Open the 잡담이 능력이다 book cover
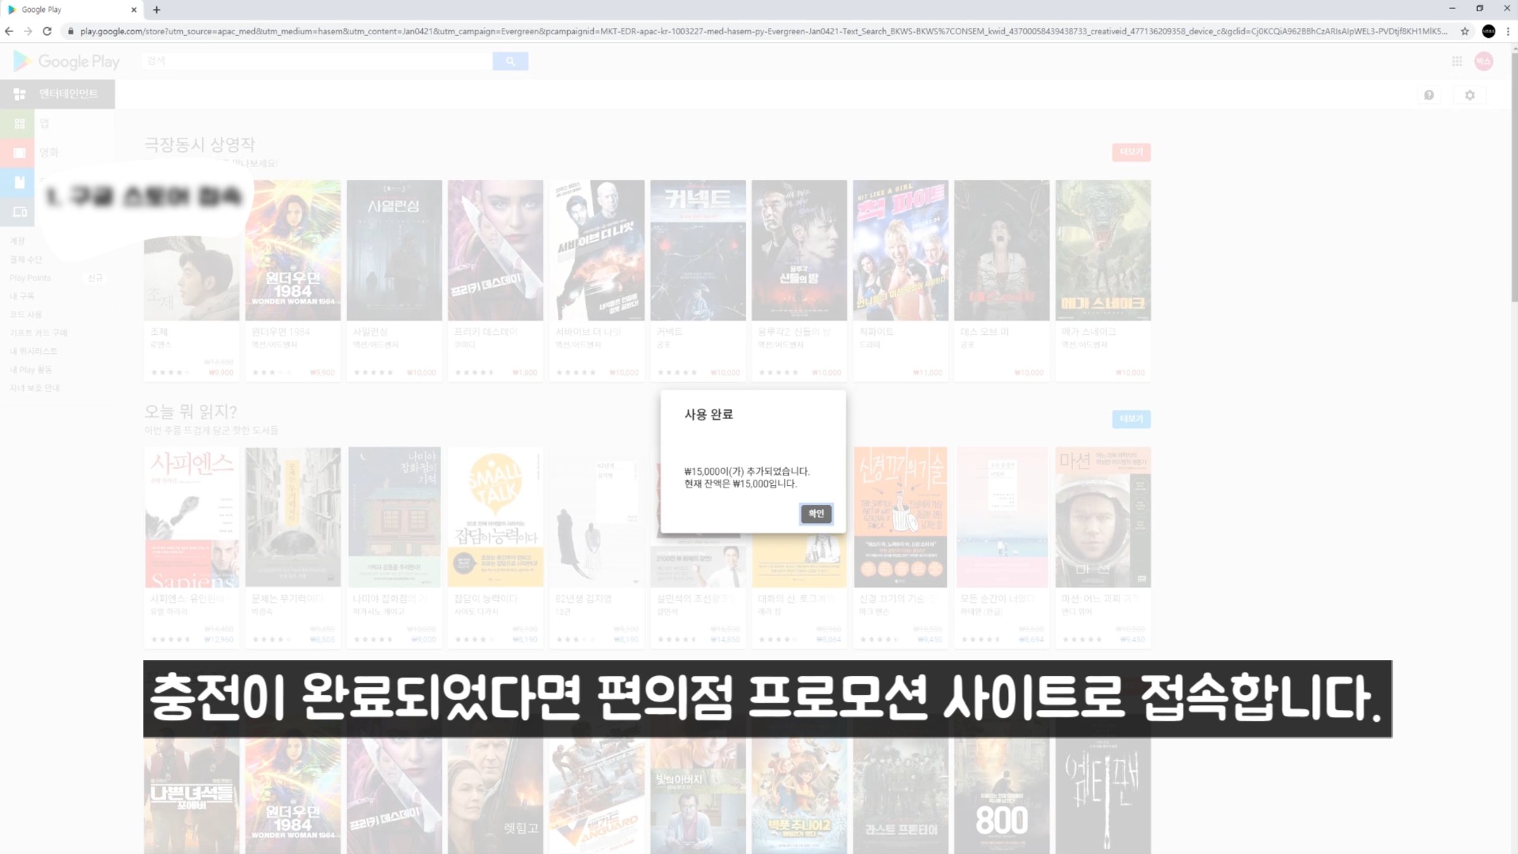1518x854 pixels. pyautogui.click(x=495, y=517)
